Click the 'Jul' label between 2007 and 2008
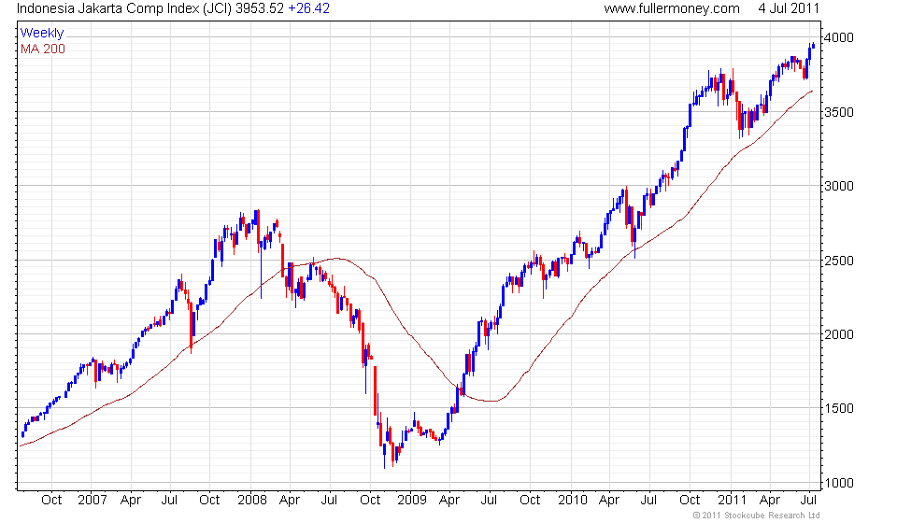 [169, 501]
